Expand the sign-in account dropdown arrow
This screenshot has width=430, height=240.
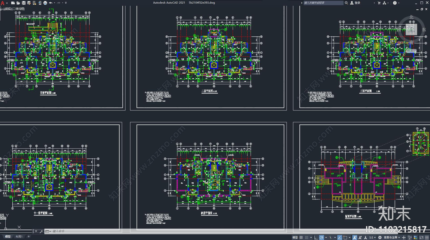pyautogui.click(x=374, y=3)
